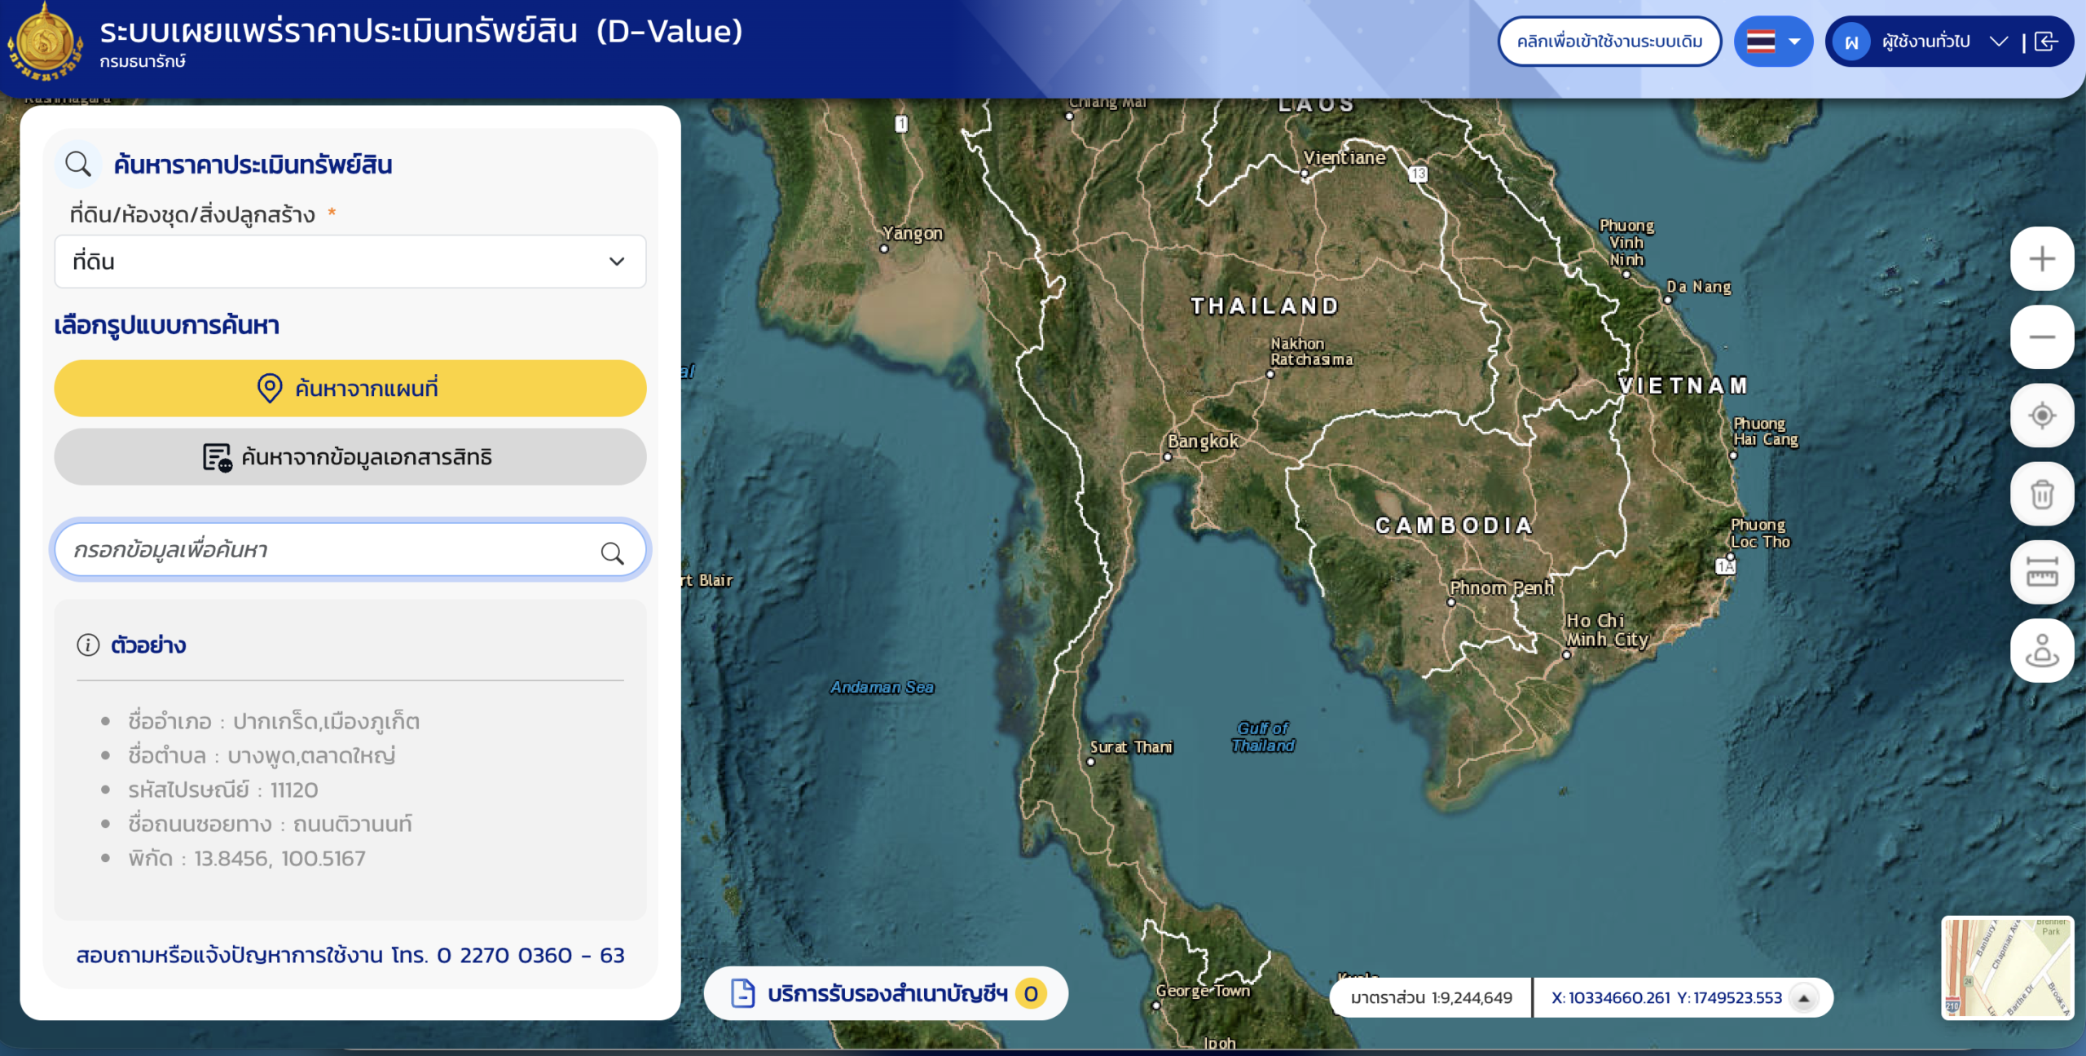Click the Yangon map label

click(913, 233)
